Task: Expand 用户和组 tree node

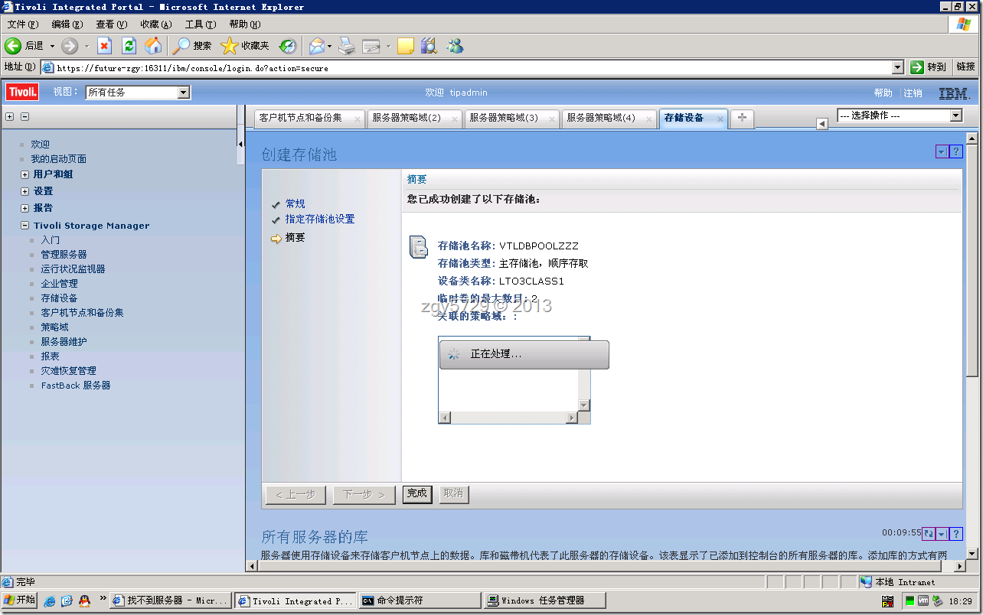Action: (25, 174)
